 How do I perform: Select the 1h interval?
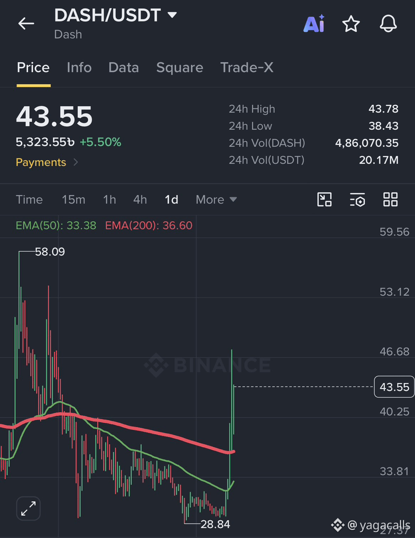pos(109,200)
